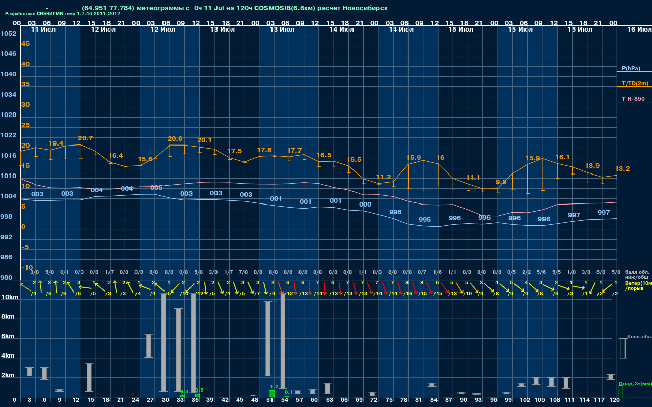This screenshot has width=652, height=407.
Task: Select the P(hPa) legend label
Action: pos(631,68)
